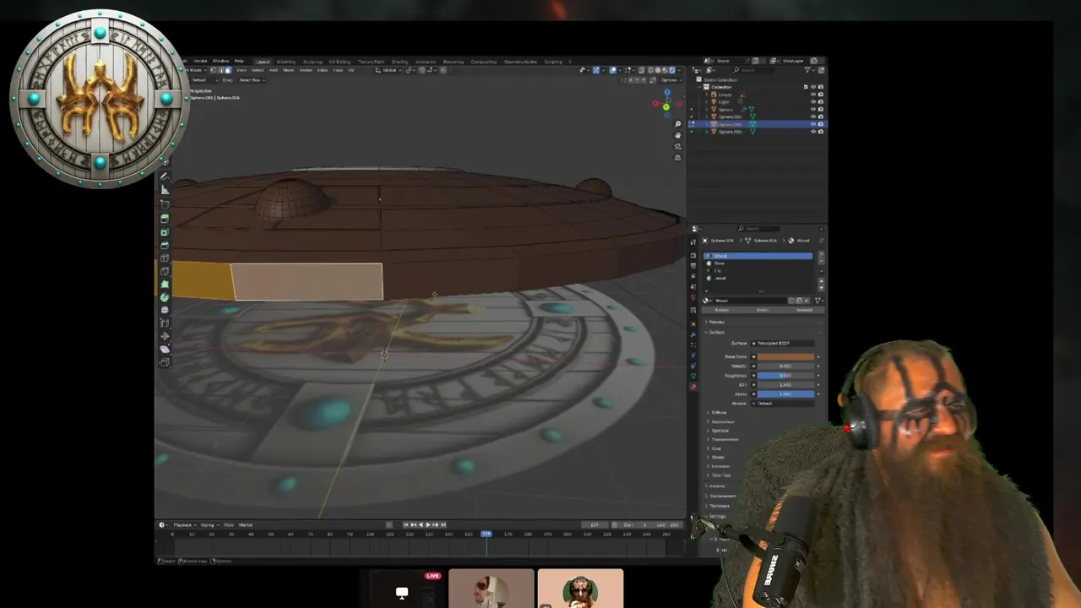Viewport: 1081px width, 608px height.
Task: Select the Loop Cut tool
Action: pos(165,258)
